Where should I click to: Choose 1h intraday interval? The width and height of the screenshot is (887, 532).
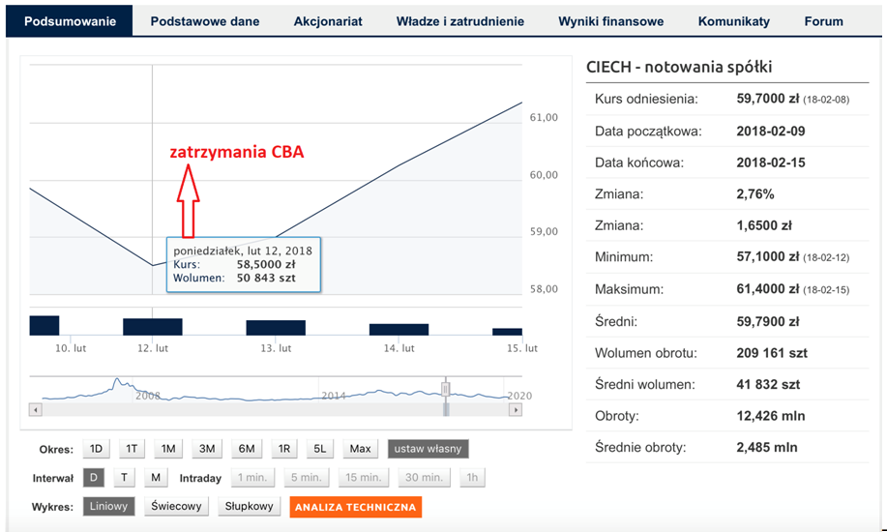point(472,478)
